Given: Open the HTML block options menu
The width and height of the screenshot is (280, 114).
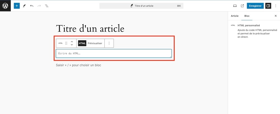Looking at the screenshot, I should click(x=109, y=43).
